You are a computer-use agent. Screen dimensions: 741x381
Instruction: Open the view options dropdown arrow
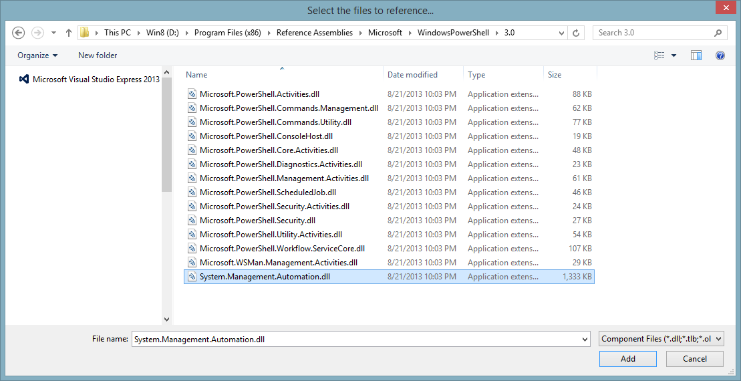click(674, 55)
